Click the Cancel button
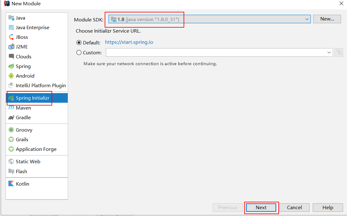347x216 pixels. (x=294, y=208)
